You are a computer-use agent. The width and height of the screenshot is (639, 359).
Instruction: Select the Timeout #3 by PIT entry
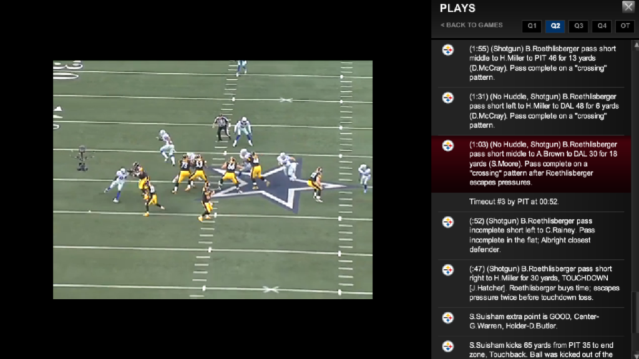click(531, 202)
